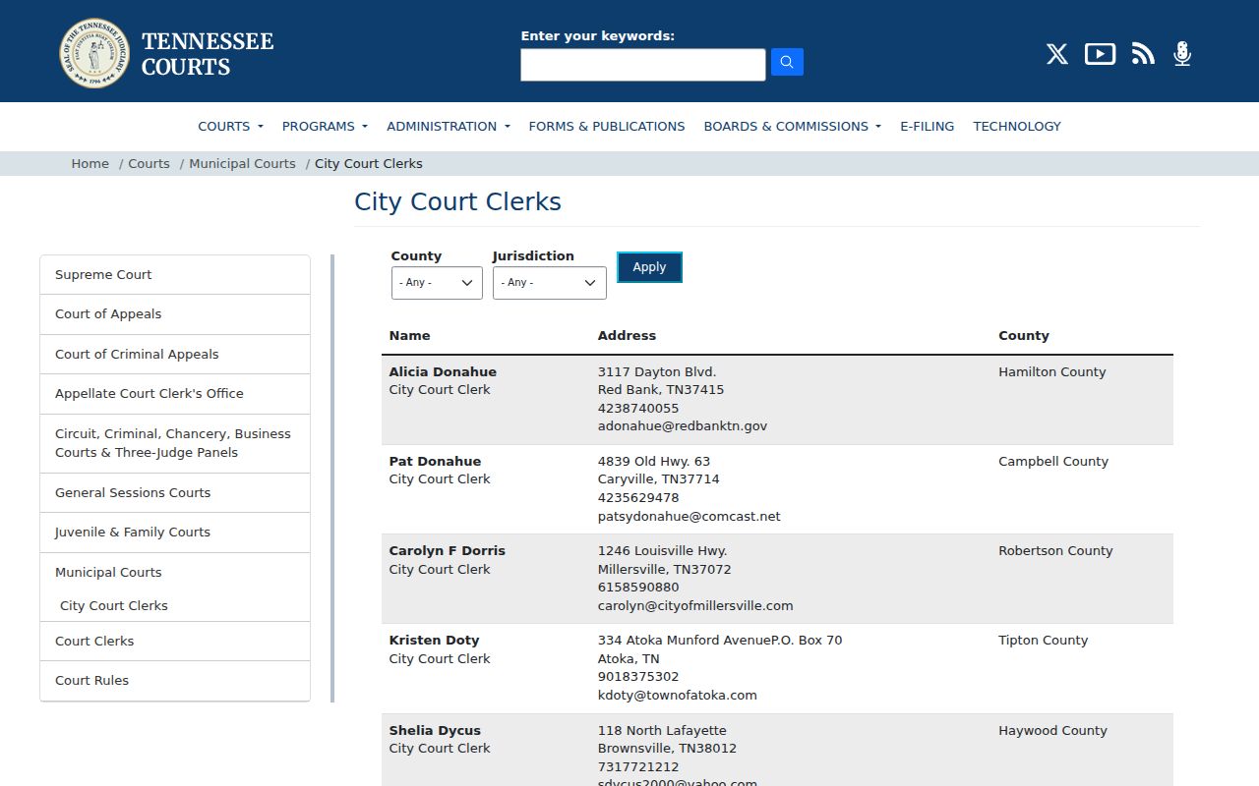This screenshot has width=1259, height=786.
Task: Click the name Carolyn F Dorris
Action: point(448,551)
